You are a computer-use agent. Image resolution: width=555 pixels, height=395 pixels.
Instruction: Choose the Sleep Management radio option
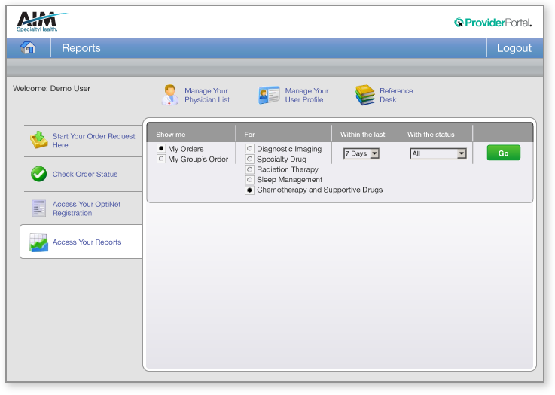[250, 180]
